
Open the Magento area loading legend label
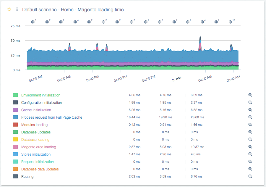pos(39,147)
